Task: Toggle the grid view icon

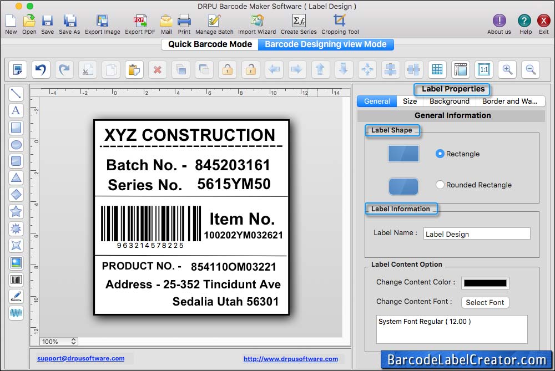Action: [x=437, y=69]
